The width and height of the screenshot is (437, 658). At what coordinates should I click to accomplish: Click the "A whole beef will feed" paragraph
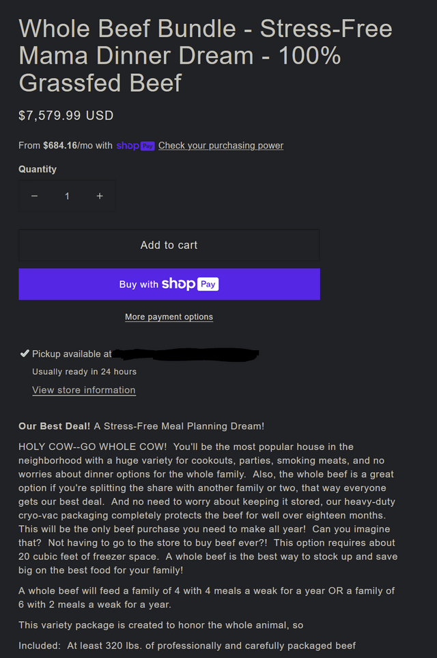[x=206, y=597]
